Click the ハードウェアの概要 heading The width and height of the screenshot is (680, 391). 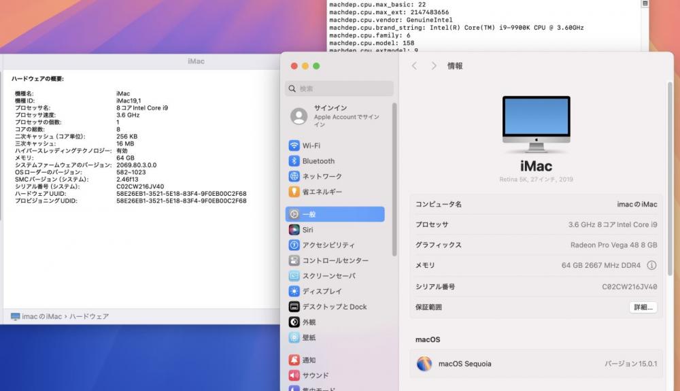coord(37,78)
